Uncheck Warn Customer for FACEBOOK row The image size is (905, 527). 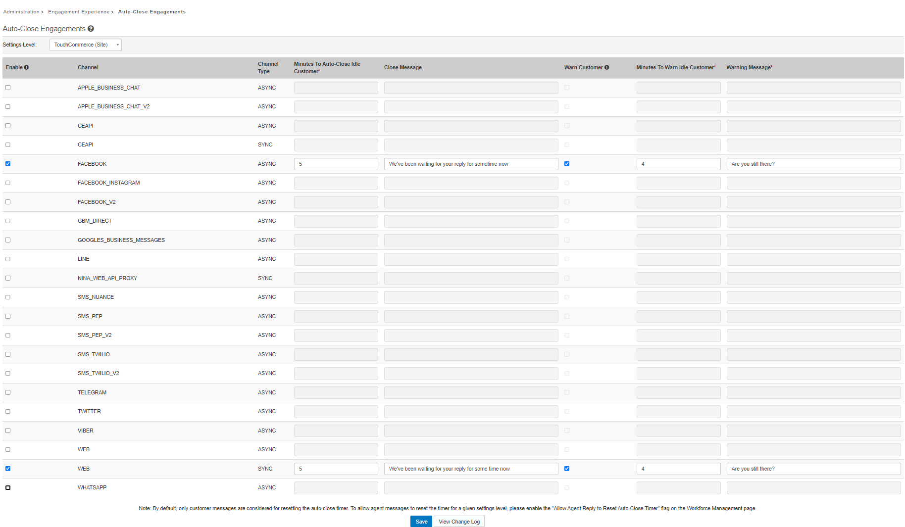coord(567,164)
